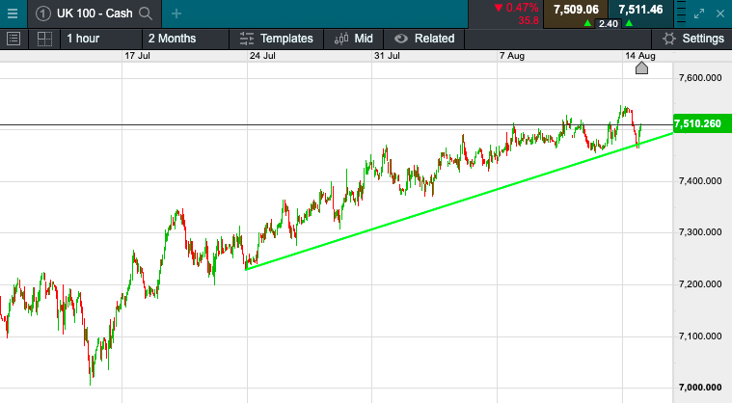Open the Mid price type selector
732x403 pixels.
353,39
